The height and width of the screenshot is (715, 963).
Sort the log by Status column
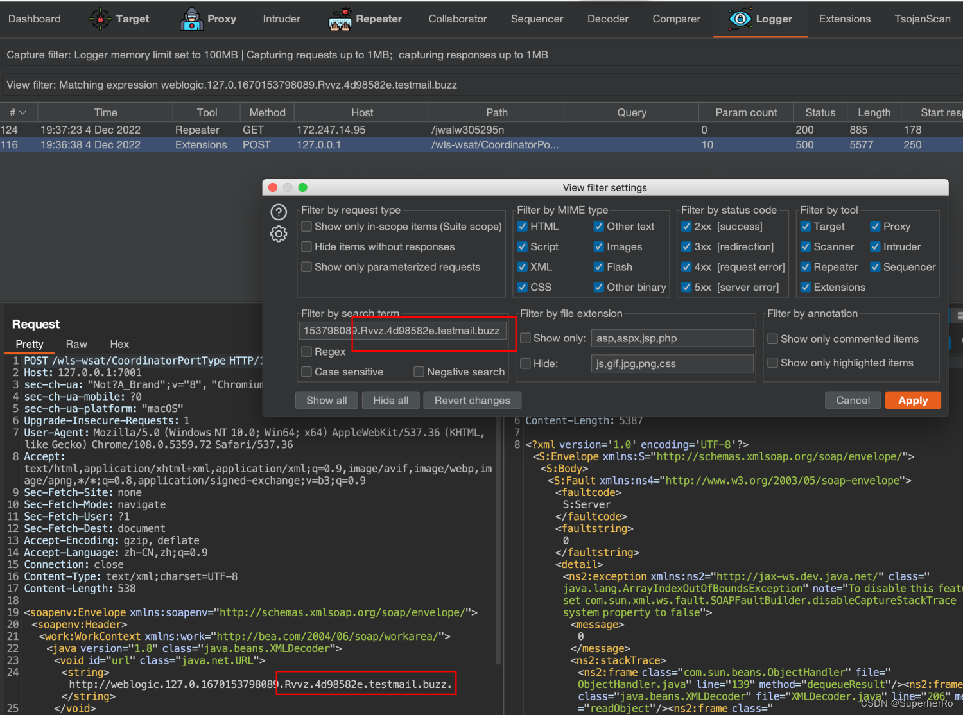(x=820, y=113)
